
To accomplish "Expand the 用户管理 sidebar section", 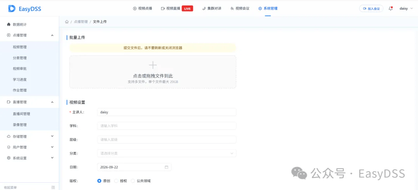I will pos(29,147).
